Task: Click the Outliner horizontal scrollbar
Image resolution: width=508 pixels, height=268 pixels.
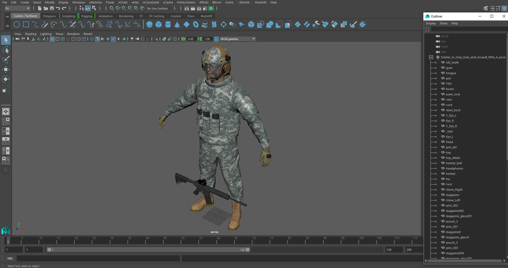Action: click(465, 261)
